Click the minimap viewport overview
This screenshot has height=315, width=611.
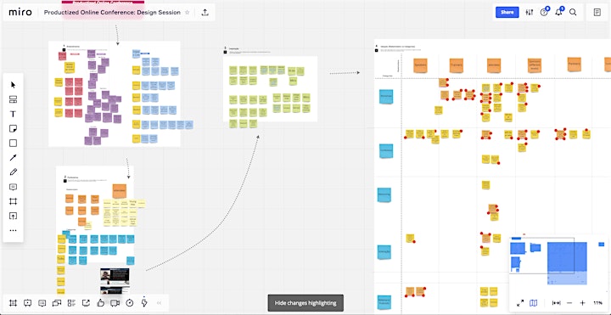point(558,263)
